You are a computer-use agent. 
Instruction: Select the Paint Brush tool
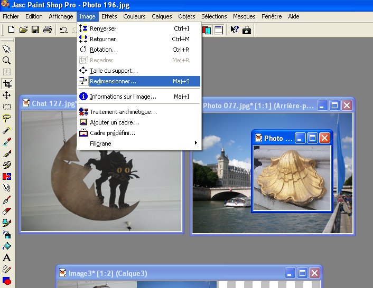pyautogui.click(x=7, y=153)
